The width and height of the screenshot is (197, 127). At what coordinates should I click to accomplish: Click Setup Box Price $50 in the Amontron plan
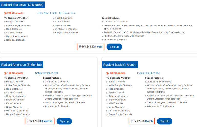tap(46, 73)
